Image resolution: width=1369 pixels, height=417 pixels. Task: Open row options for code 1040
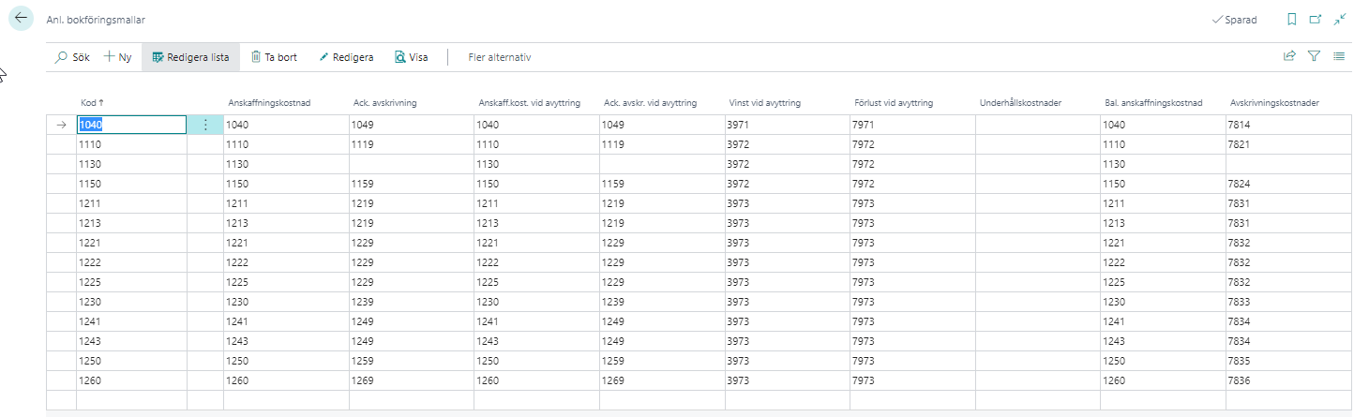(x=205, y=125)
